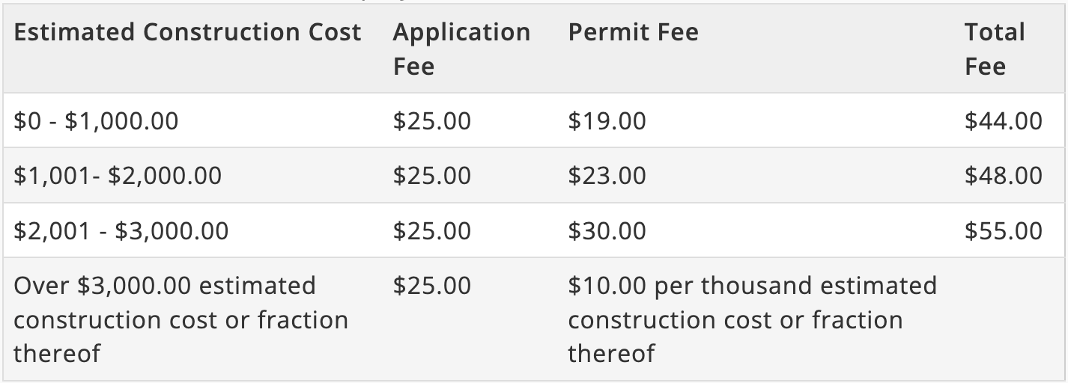Click the $25.00 application fee in first row
1068x383 pixels.
(x=432, y=120)
